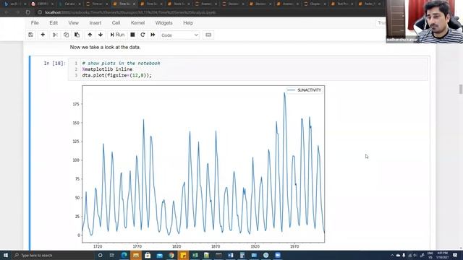Open Microsoft Edge from the taskbar
Image resolution: width=463 pixels, height=260 pixels.
(124, 255)
